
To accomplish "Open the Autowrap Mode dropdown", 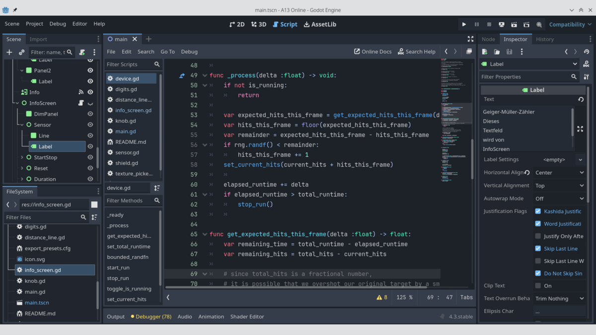I will (x=559, y=199).
